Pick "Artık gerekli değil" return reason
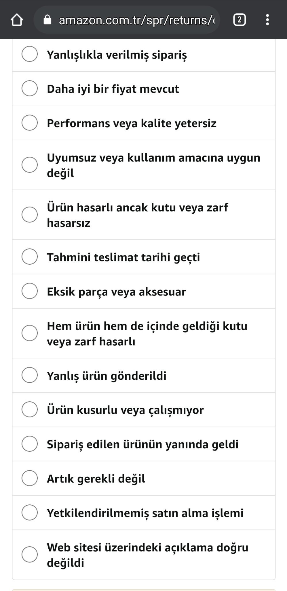Screen dimensions: 287x591 [30, 478]
